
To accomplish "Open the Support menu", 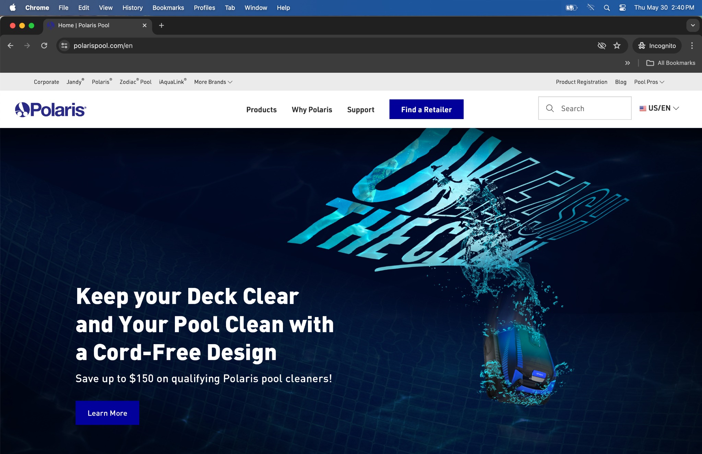I will (360, 109).
